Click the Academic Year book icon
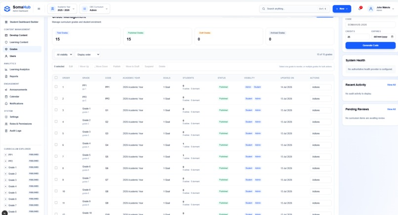Image resolution: width=398 pixels, height=215 pixels. (52, 8)
